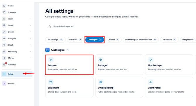Viewport: 196px width, 106px height.
Task: Expand the Analytics menu chevron
Action: pyautogui.click(x=30, y=38)
